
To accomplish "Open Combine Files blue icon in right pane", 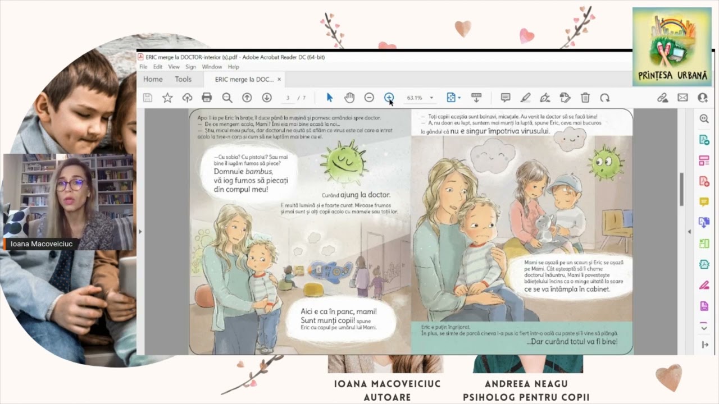I will [x=704, y=223].
